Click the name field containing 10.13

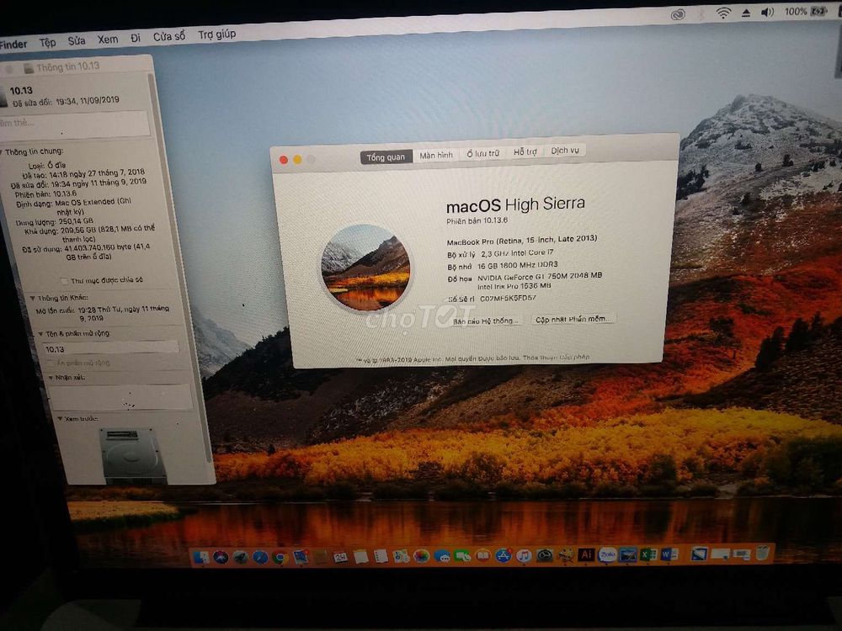(110, 347)
